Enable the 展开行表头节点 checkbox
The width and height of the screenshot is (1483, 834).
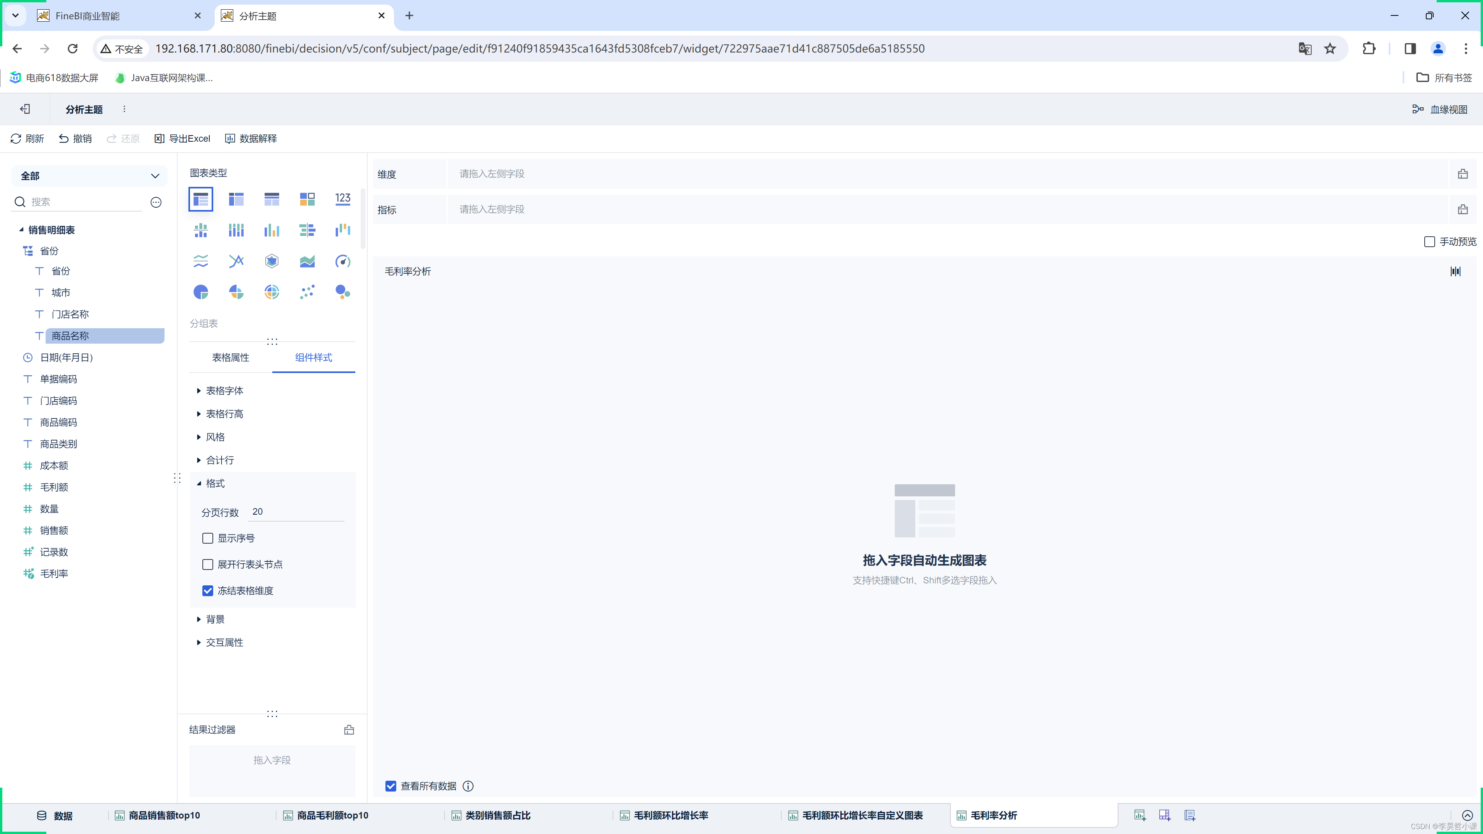(208, 564)
